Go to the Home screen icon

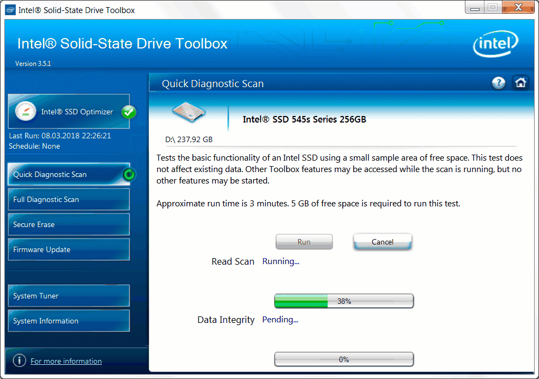520,83
